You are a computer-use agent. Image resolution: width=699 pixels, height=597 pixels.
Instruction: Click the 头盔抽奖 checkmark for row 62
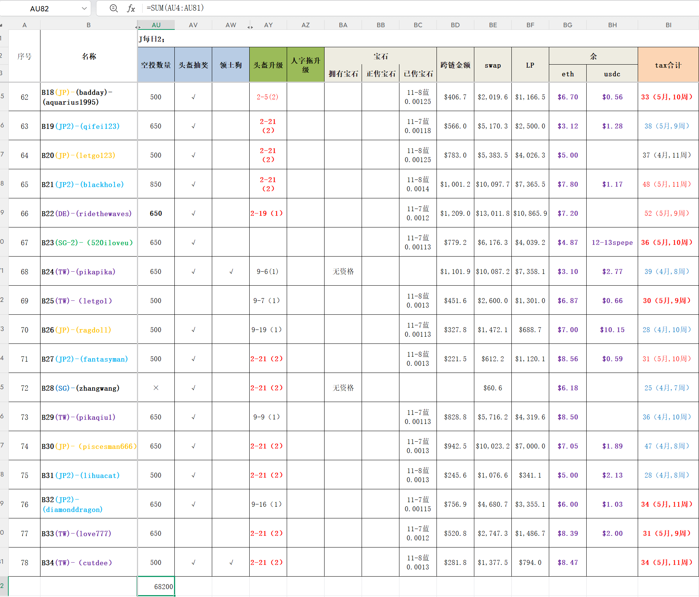coord(193,97)
